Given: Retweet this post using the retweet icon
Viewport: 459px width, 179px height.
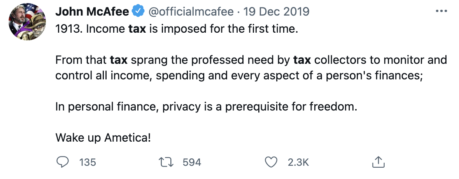Looking at the screenshot, I should [x=166, y=162].
